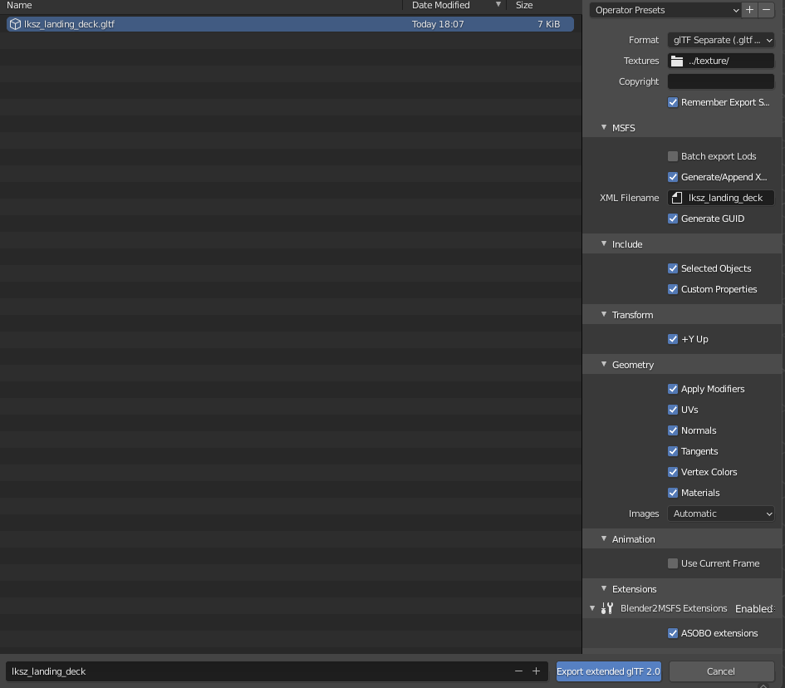Add a new operator preset with plus icon

click(749, 9)
